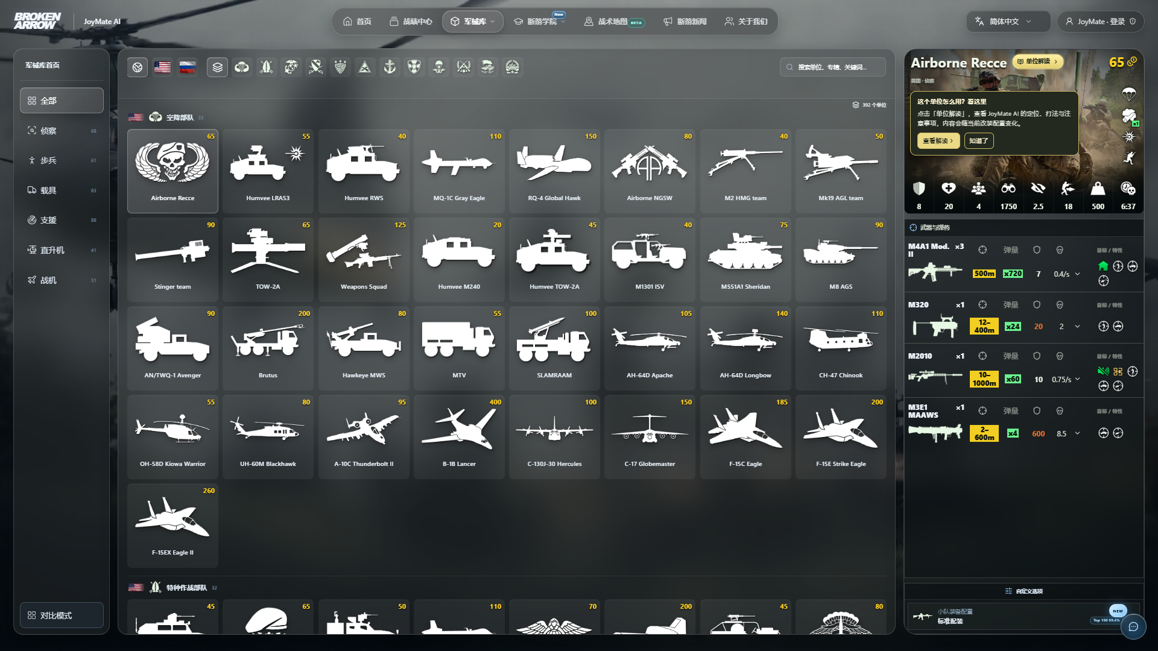This screenshot has height=651, width=1158.
Task: Select the 步兵 infantry category in sidebar
Action: [62, 160]
